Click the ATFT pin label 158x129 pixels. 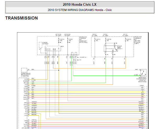tap(25, 126)
